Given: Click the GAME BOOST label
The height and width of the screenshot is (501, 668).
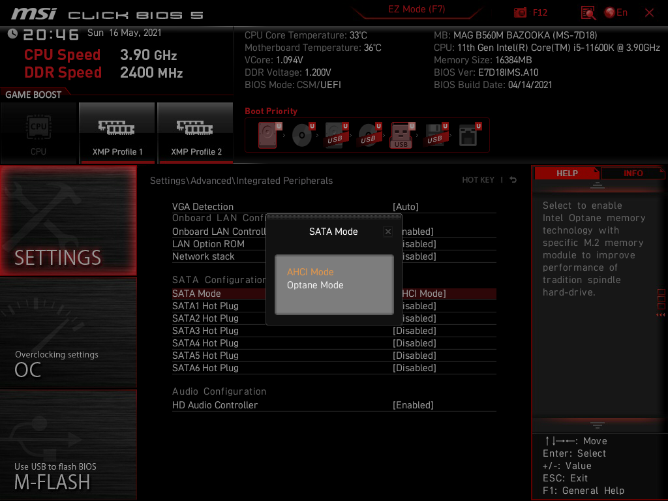Looking at the screenshot, I should pos(33,95).
